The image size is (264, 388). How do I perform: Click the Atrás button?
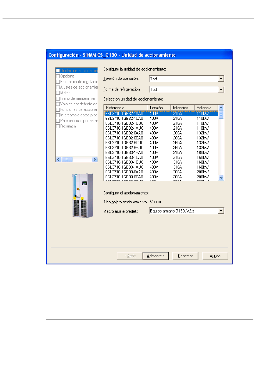(130, 256)
